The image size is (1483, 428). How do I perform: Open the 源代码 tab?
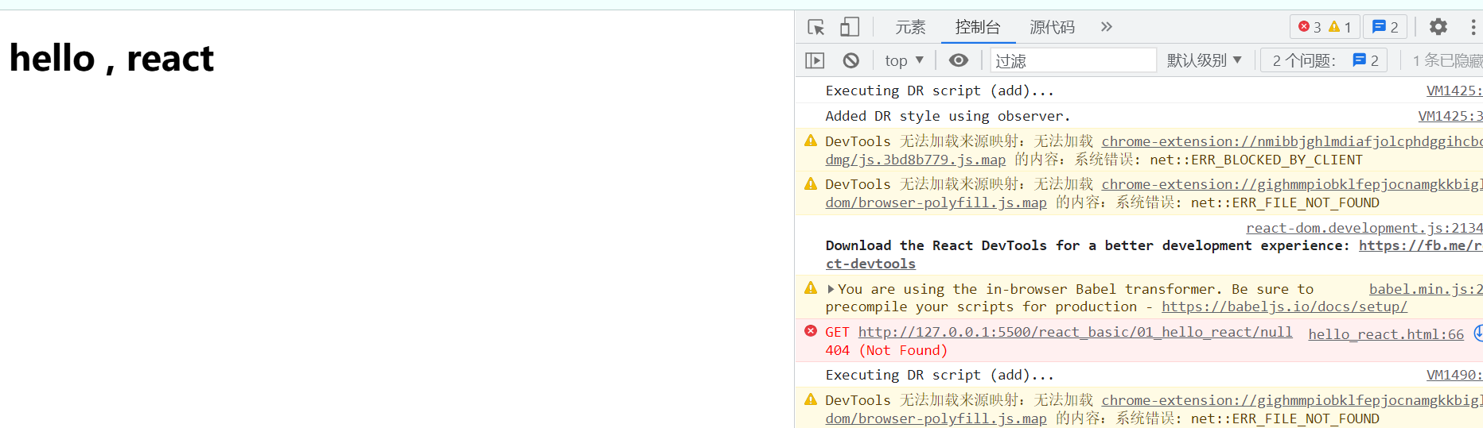[x=1052, y=27]
